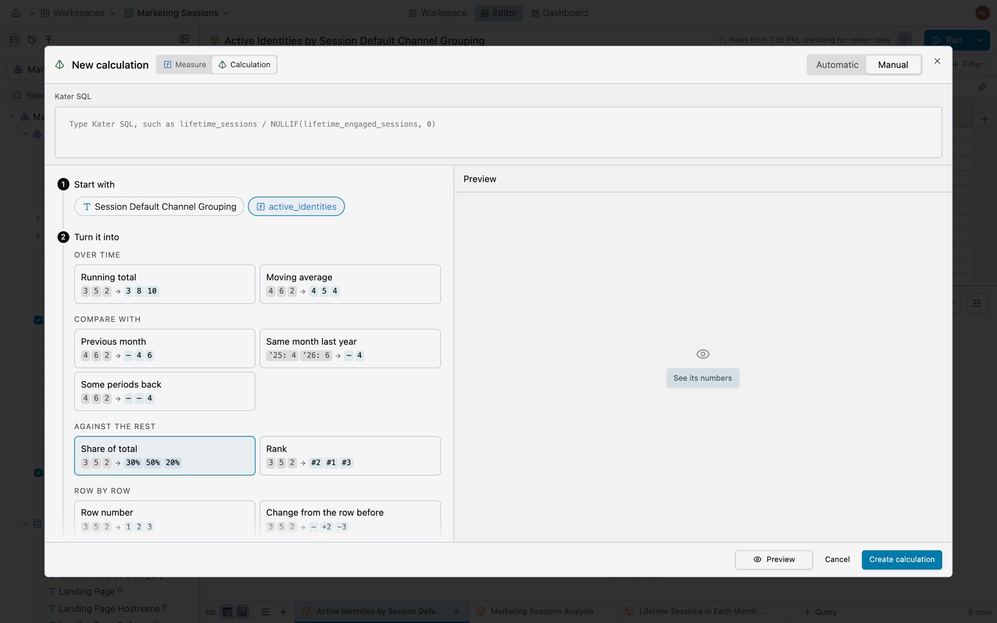Click the Run button
Image resolution: width=997 pixels, height=623 pixels.
point(948,40)
